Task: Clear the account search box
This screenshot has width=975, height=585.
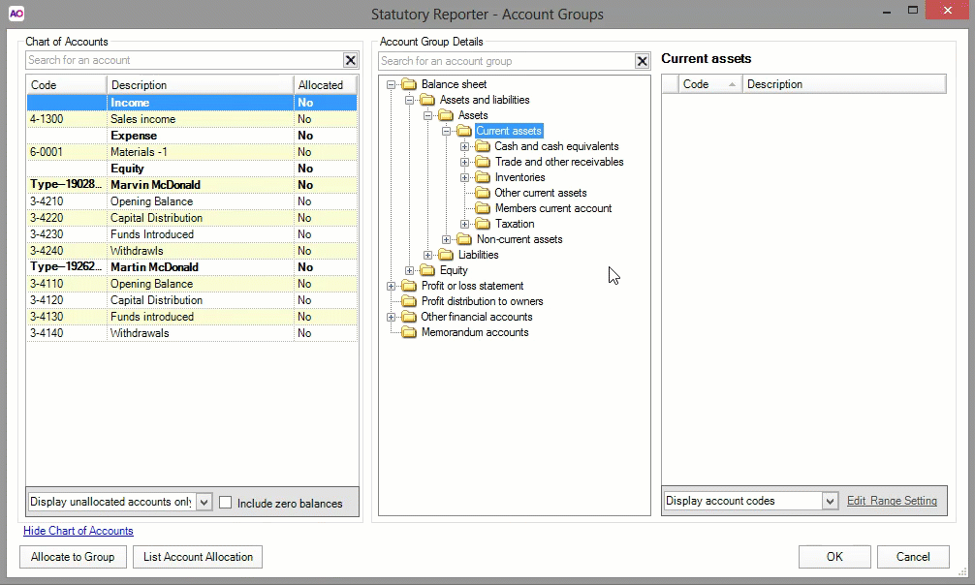Action: click(350, 61)
